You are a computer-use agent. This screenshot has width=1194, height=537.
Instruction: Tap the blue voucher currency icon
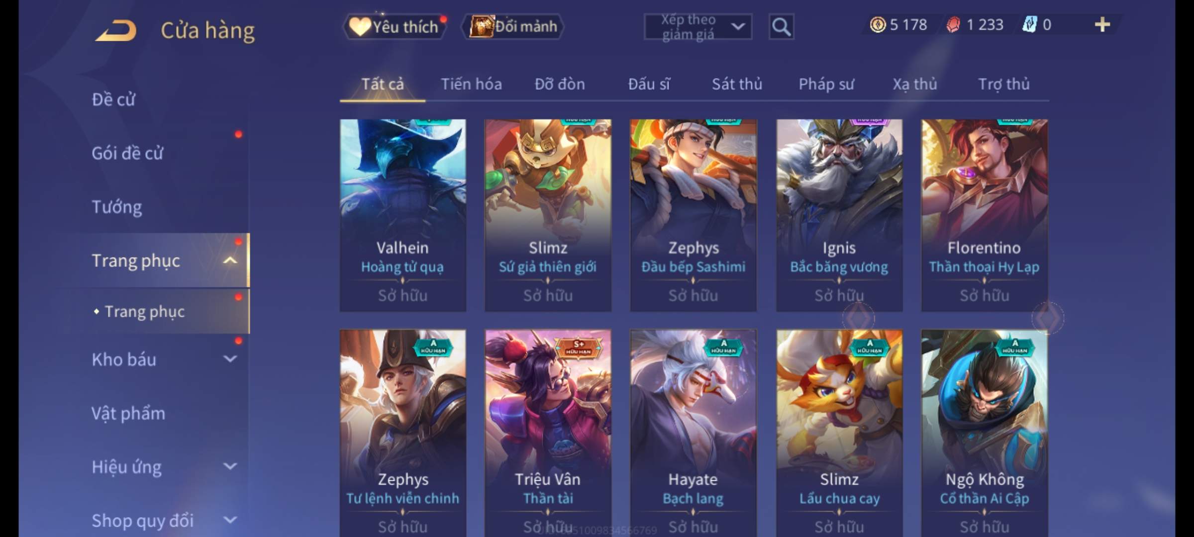pos(1029,25)
